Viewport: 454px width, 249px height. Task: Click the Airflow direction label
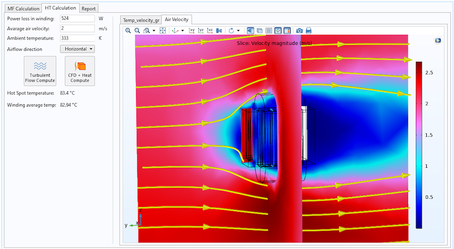point(25,49)
